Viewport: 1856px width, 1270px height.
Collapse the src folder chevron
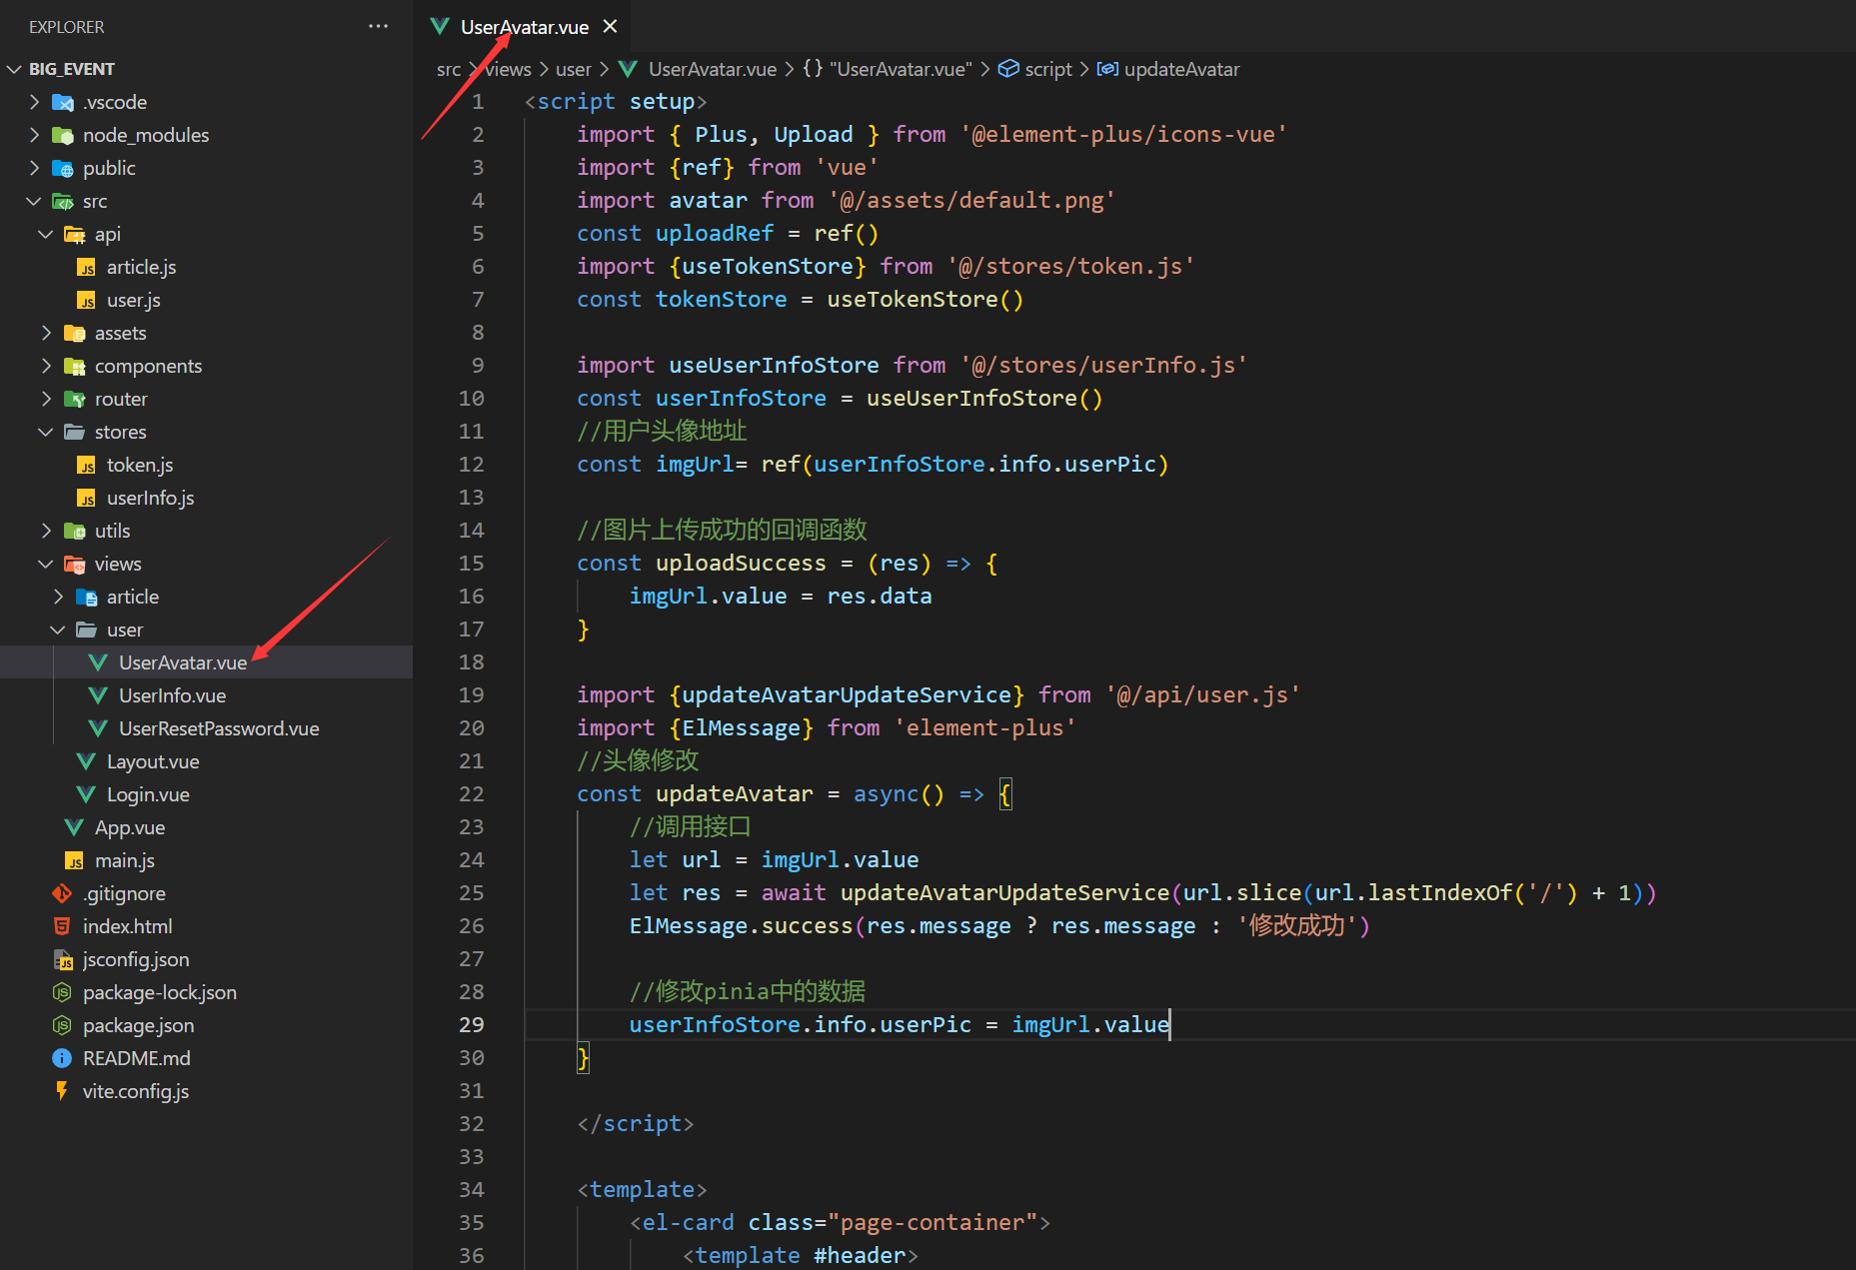coord(34,201)
